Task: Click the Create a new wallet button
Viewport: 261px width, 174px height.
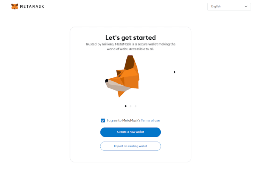Action: click(130, 132)
